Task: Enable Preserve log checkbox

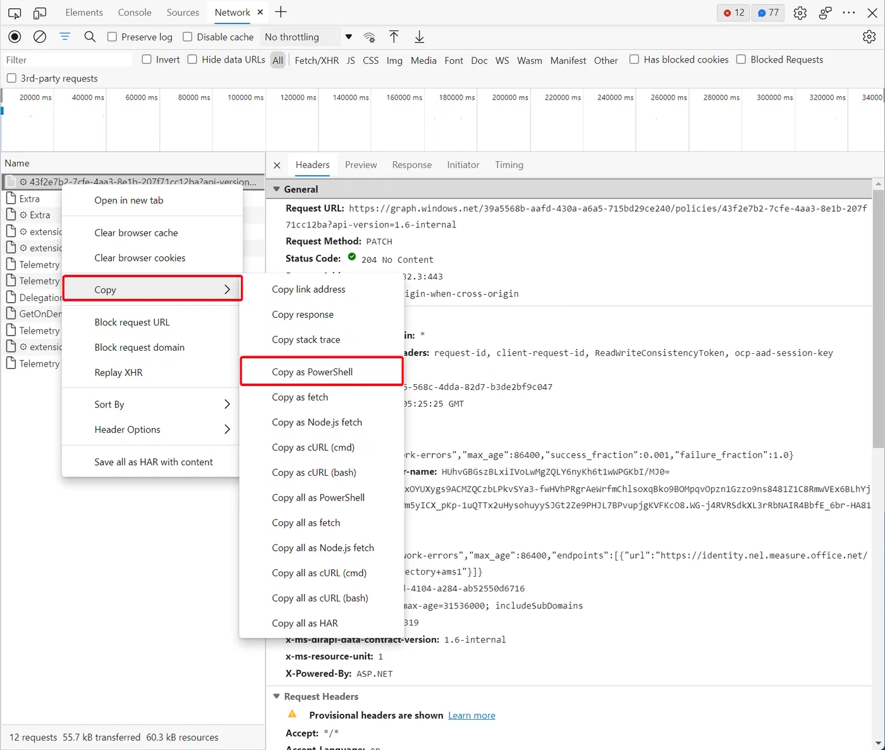Action: pos(112,37)
